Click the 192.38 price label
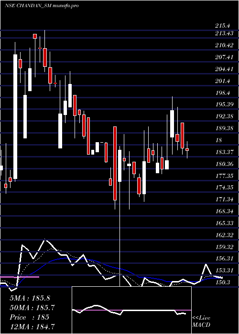239x334 pixels. (x=224, y=116)
